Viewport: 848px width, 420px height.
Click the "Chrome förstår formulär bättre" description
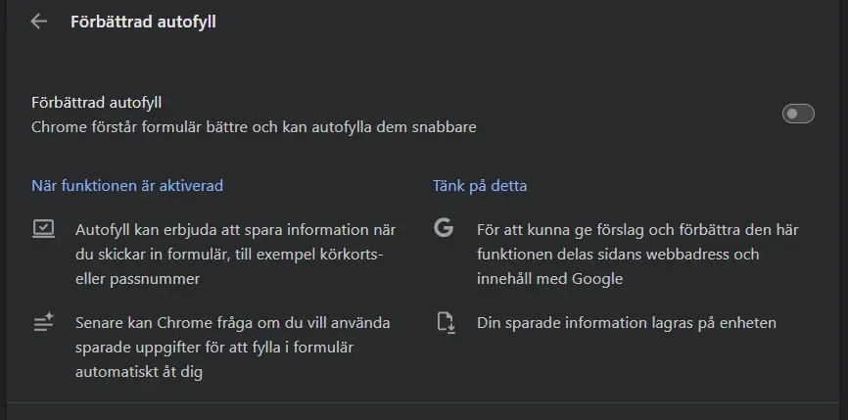[254, 127]
